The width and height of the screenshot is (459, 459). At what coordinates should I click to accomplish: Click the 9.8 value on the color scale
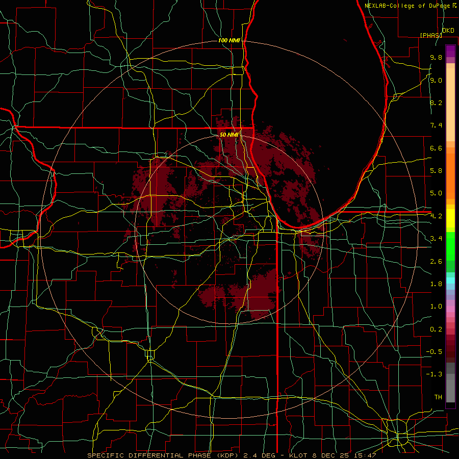(x=436, y=58)
